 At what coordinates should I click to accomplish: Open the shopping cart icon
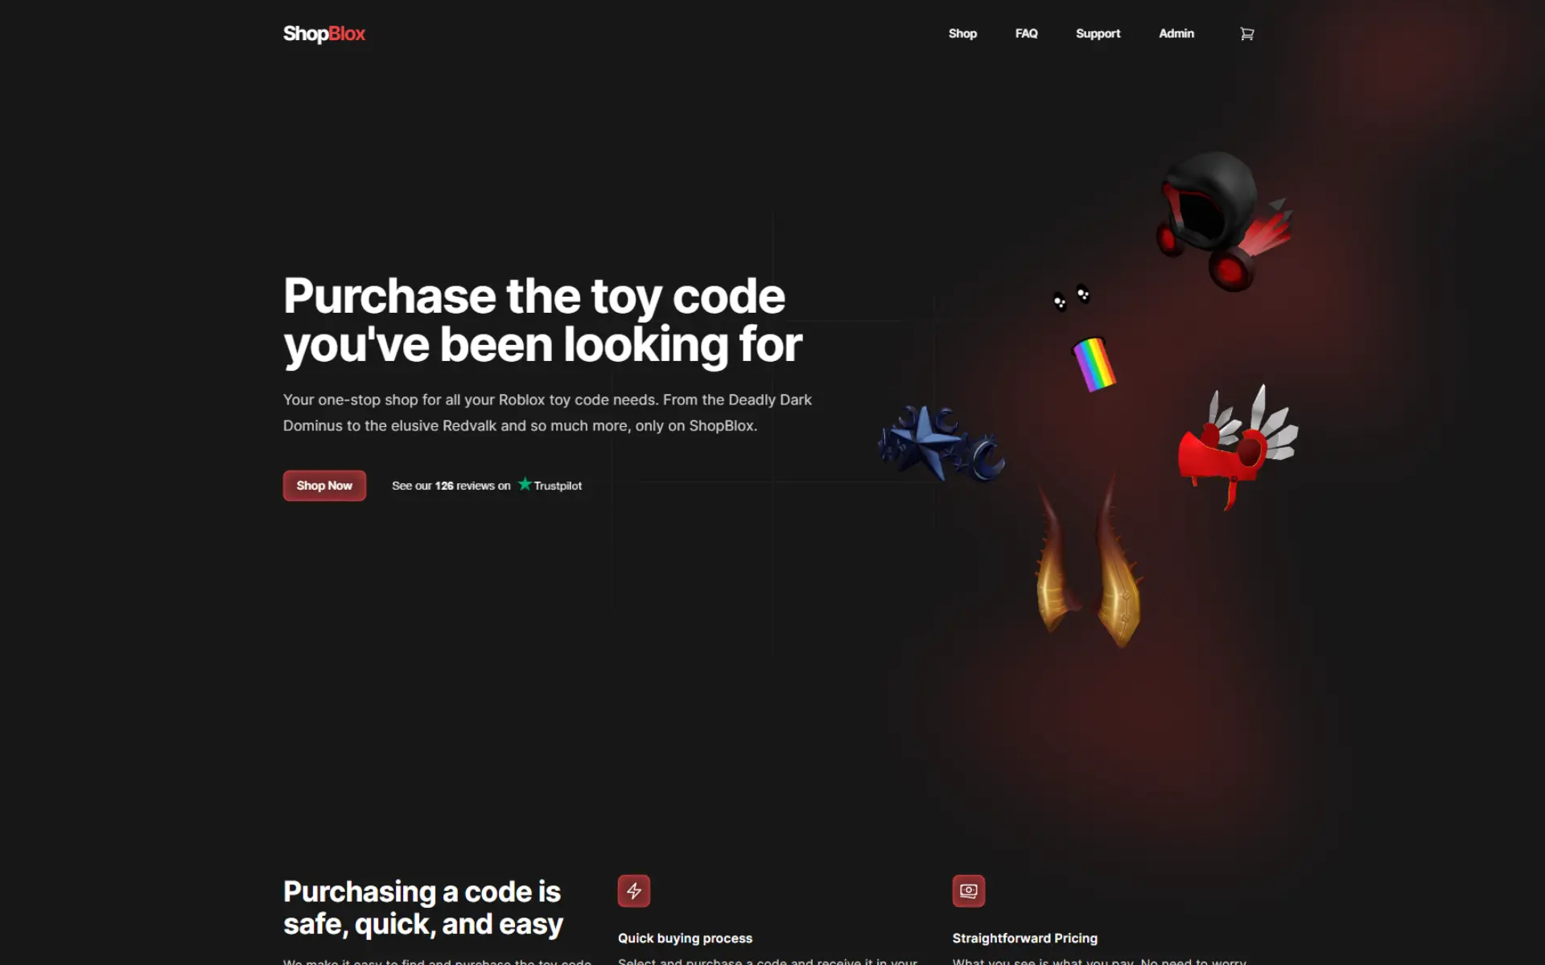click(x=1246, y=34)
